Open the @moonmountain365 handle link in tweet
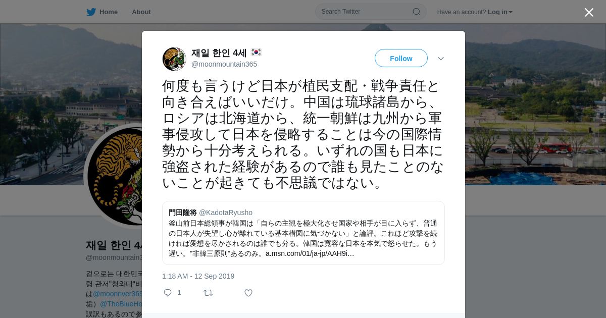606x318 pixels. 224,64
